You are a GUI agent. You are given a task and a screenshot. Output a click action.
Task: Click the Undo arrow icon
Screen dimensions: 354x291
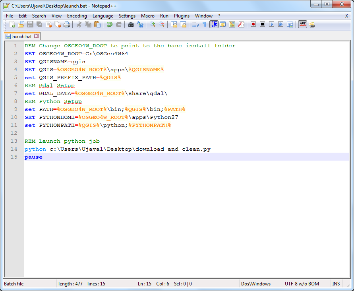(110, 24)
